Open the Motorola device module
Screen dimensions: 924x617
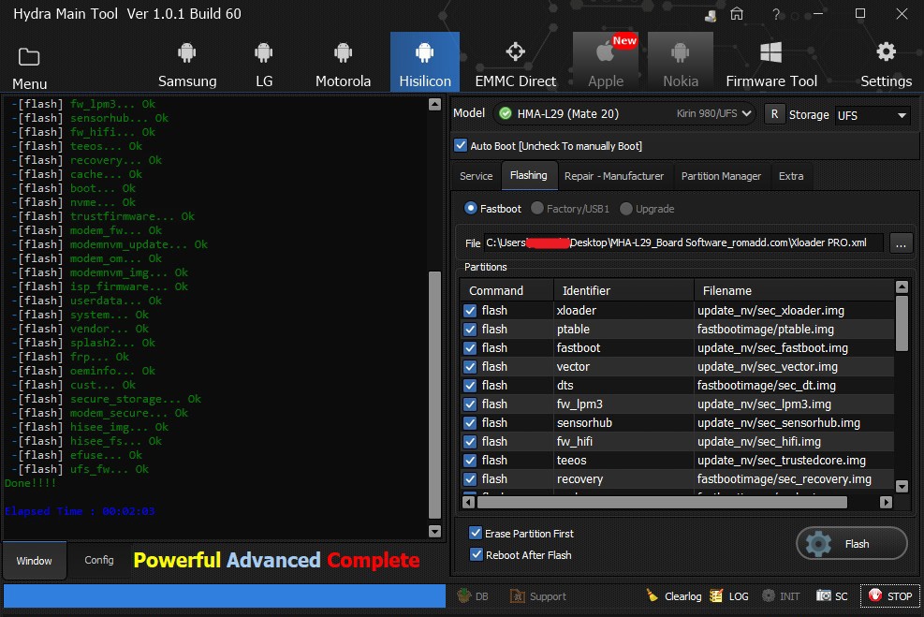(343, 63)
